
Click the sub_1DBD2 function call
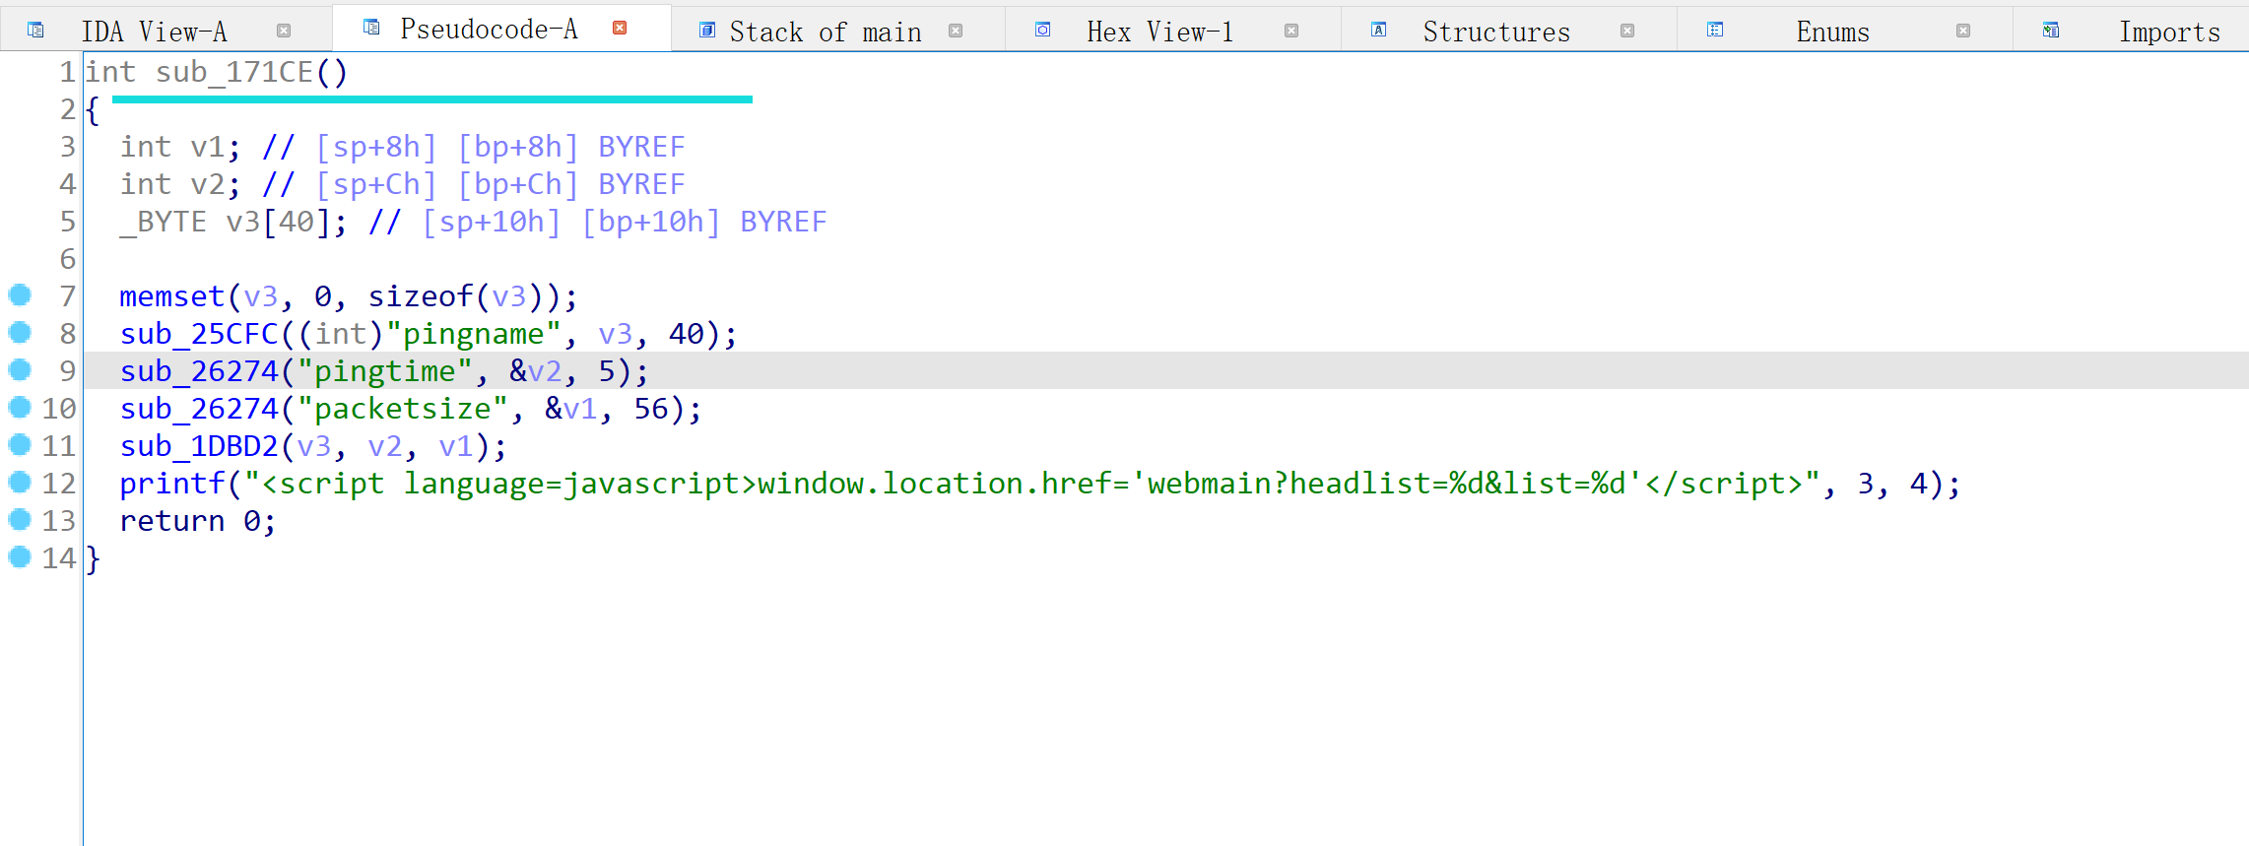(x=199, y=446)
